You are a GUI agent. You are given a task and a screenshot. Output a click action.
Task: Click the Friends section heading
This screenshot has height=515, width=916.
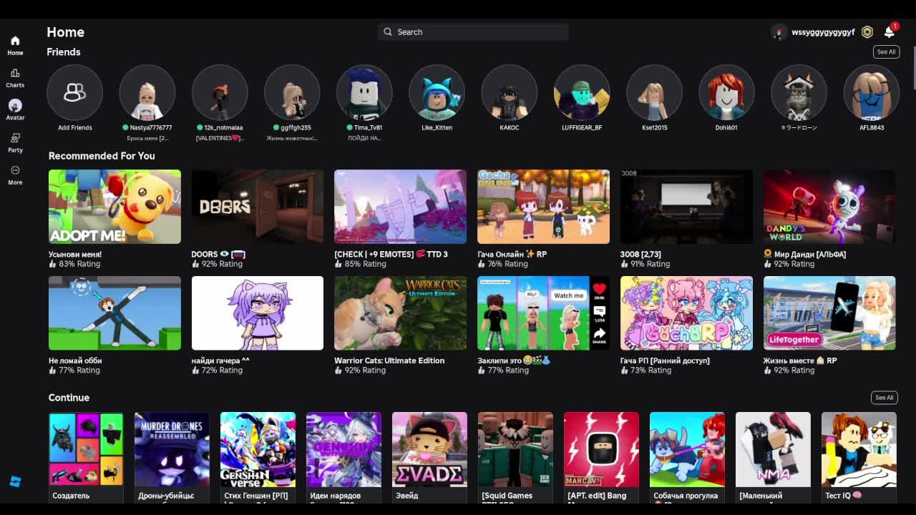(x=64, y=52)
